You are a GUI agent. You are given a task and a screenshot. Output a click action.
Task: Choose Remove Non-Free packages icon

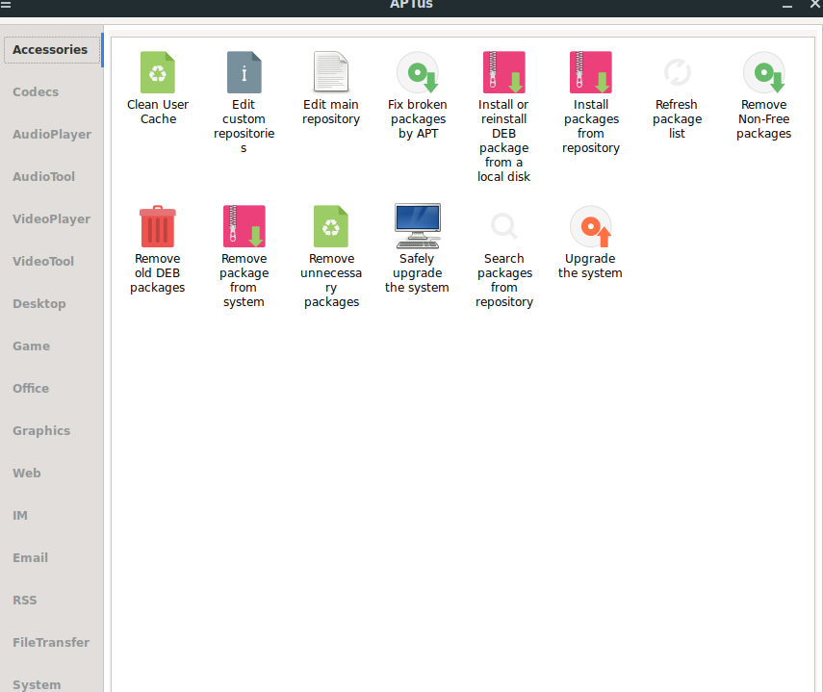764,72
